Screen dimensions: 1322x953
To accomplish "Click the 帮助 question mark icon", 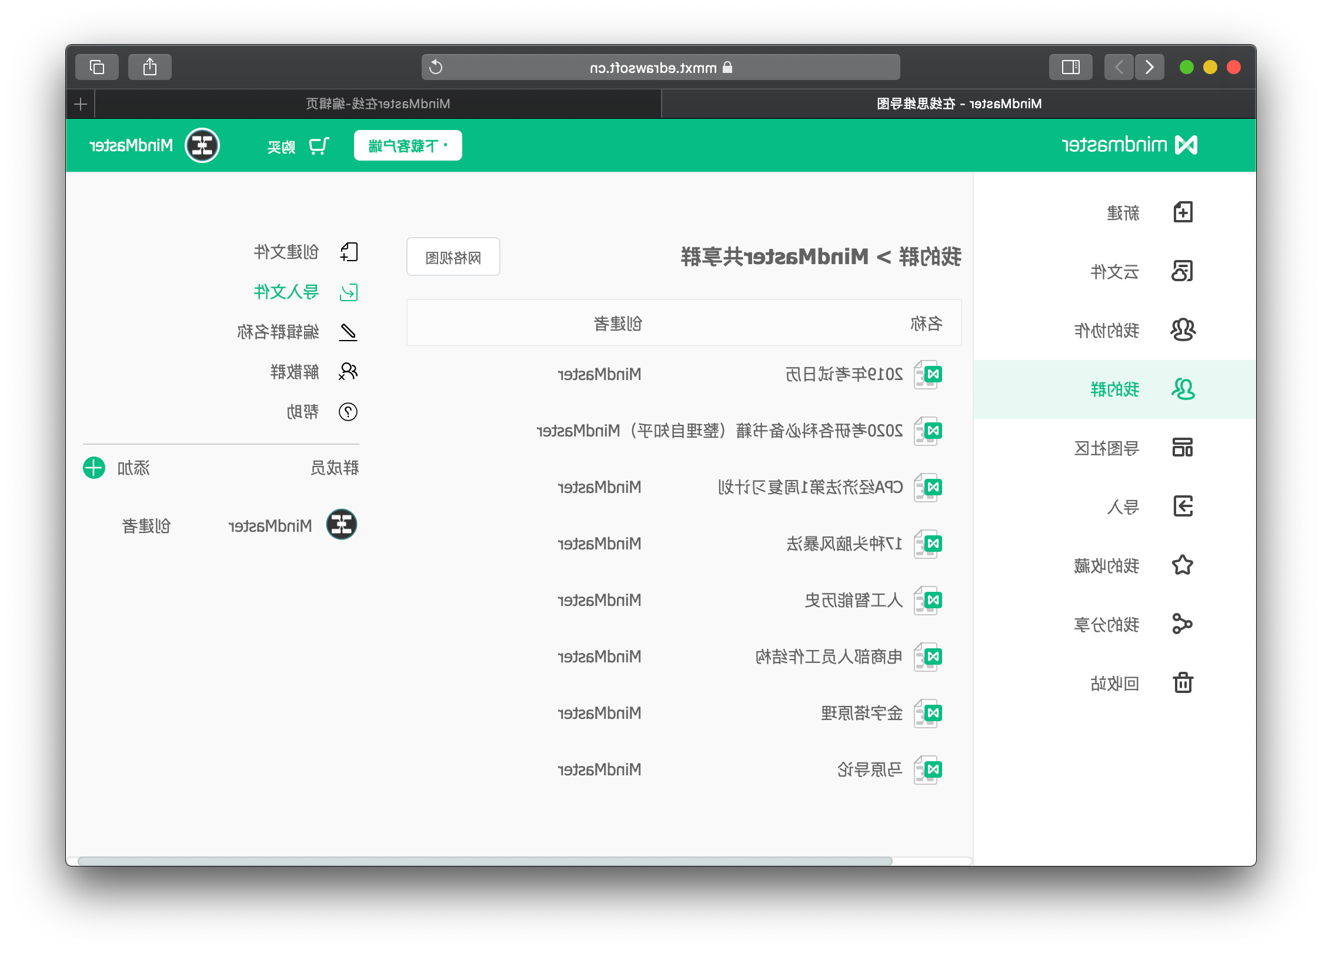I will (348, 412).
